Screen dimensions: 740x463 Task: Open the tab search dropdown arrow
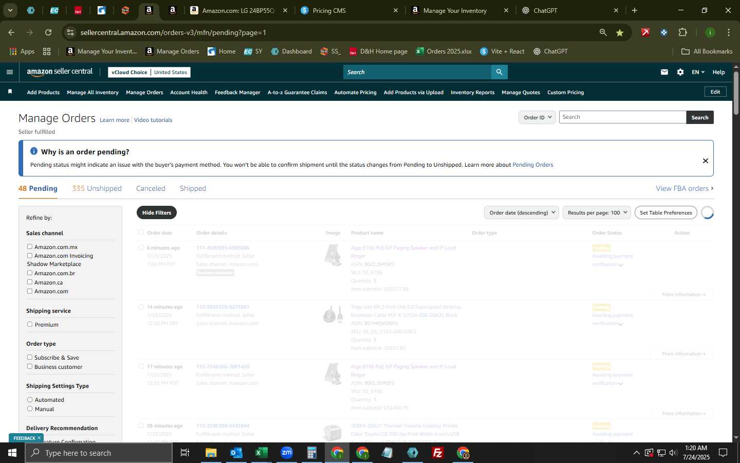pos(10,10)
